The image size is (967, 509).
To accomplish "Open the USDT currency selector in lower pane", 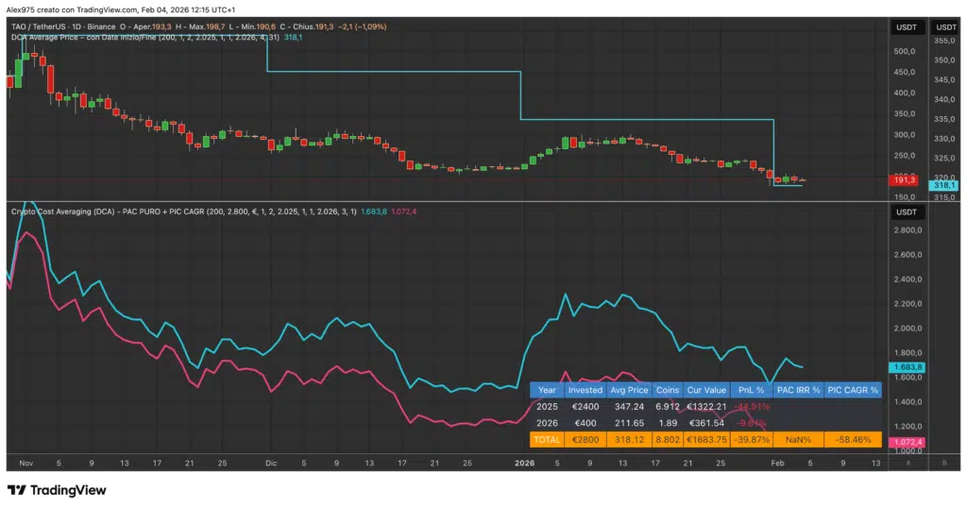I will point(906,211).
